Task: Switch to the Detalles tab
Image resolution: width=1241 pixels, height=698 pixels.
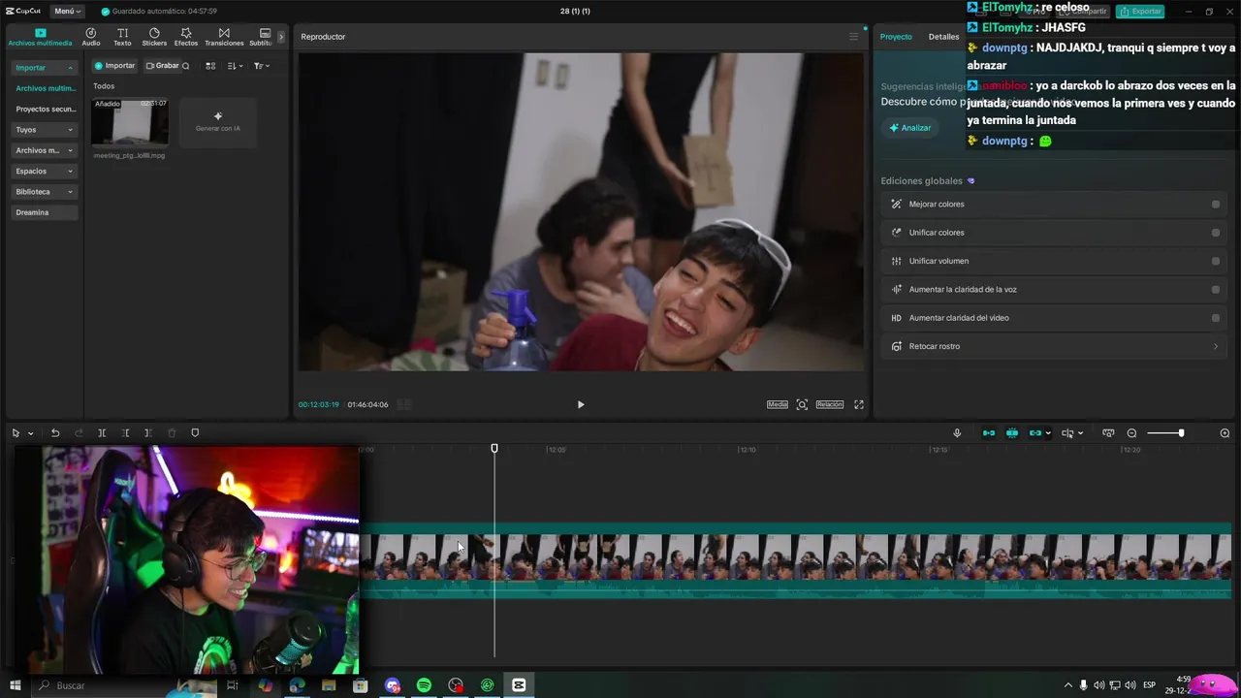Action: (943, 37)
